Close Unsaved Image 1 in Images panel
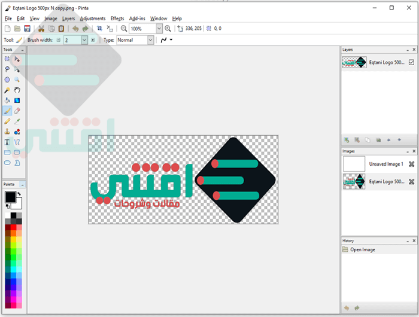 (412, 164)
